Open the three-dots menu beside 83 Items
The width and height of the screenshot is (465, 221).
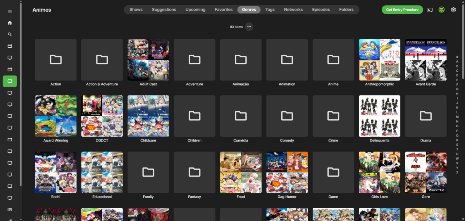tap(249, 27)
